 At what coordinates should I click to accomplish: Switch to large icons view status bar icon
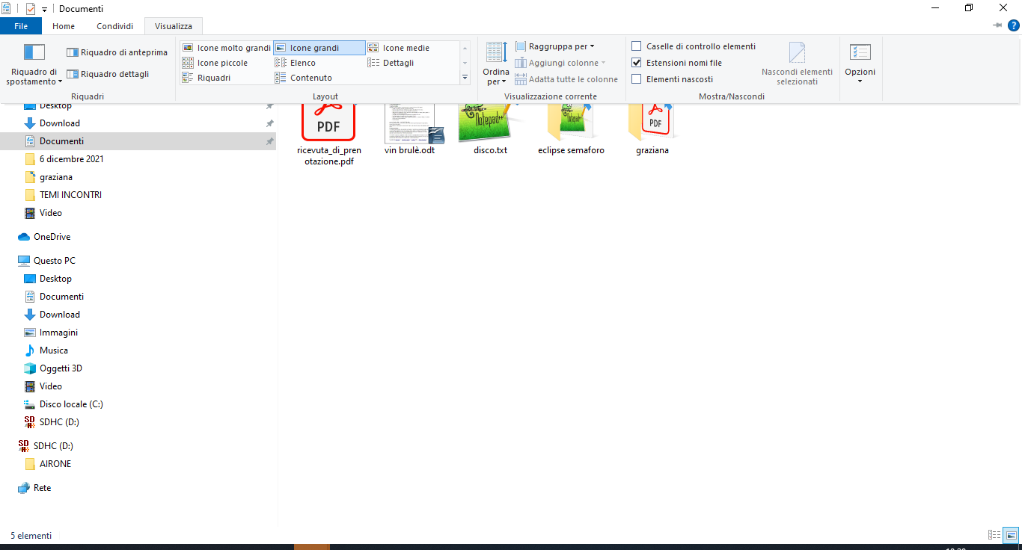click(x=1011, y=535)
